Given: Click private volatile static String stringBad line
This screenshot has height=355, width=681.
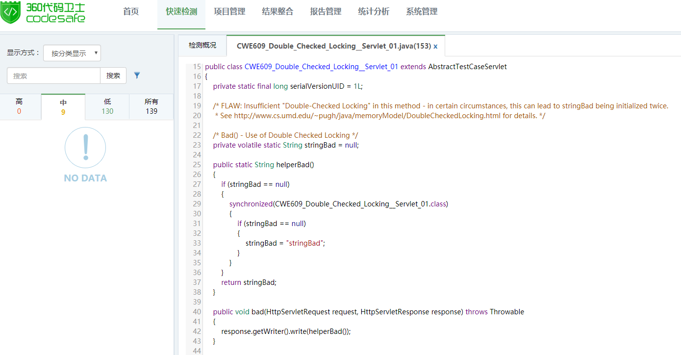Looking at the screenshot, I should tap(286, 145).
